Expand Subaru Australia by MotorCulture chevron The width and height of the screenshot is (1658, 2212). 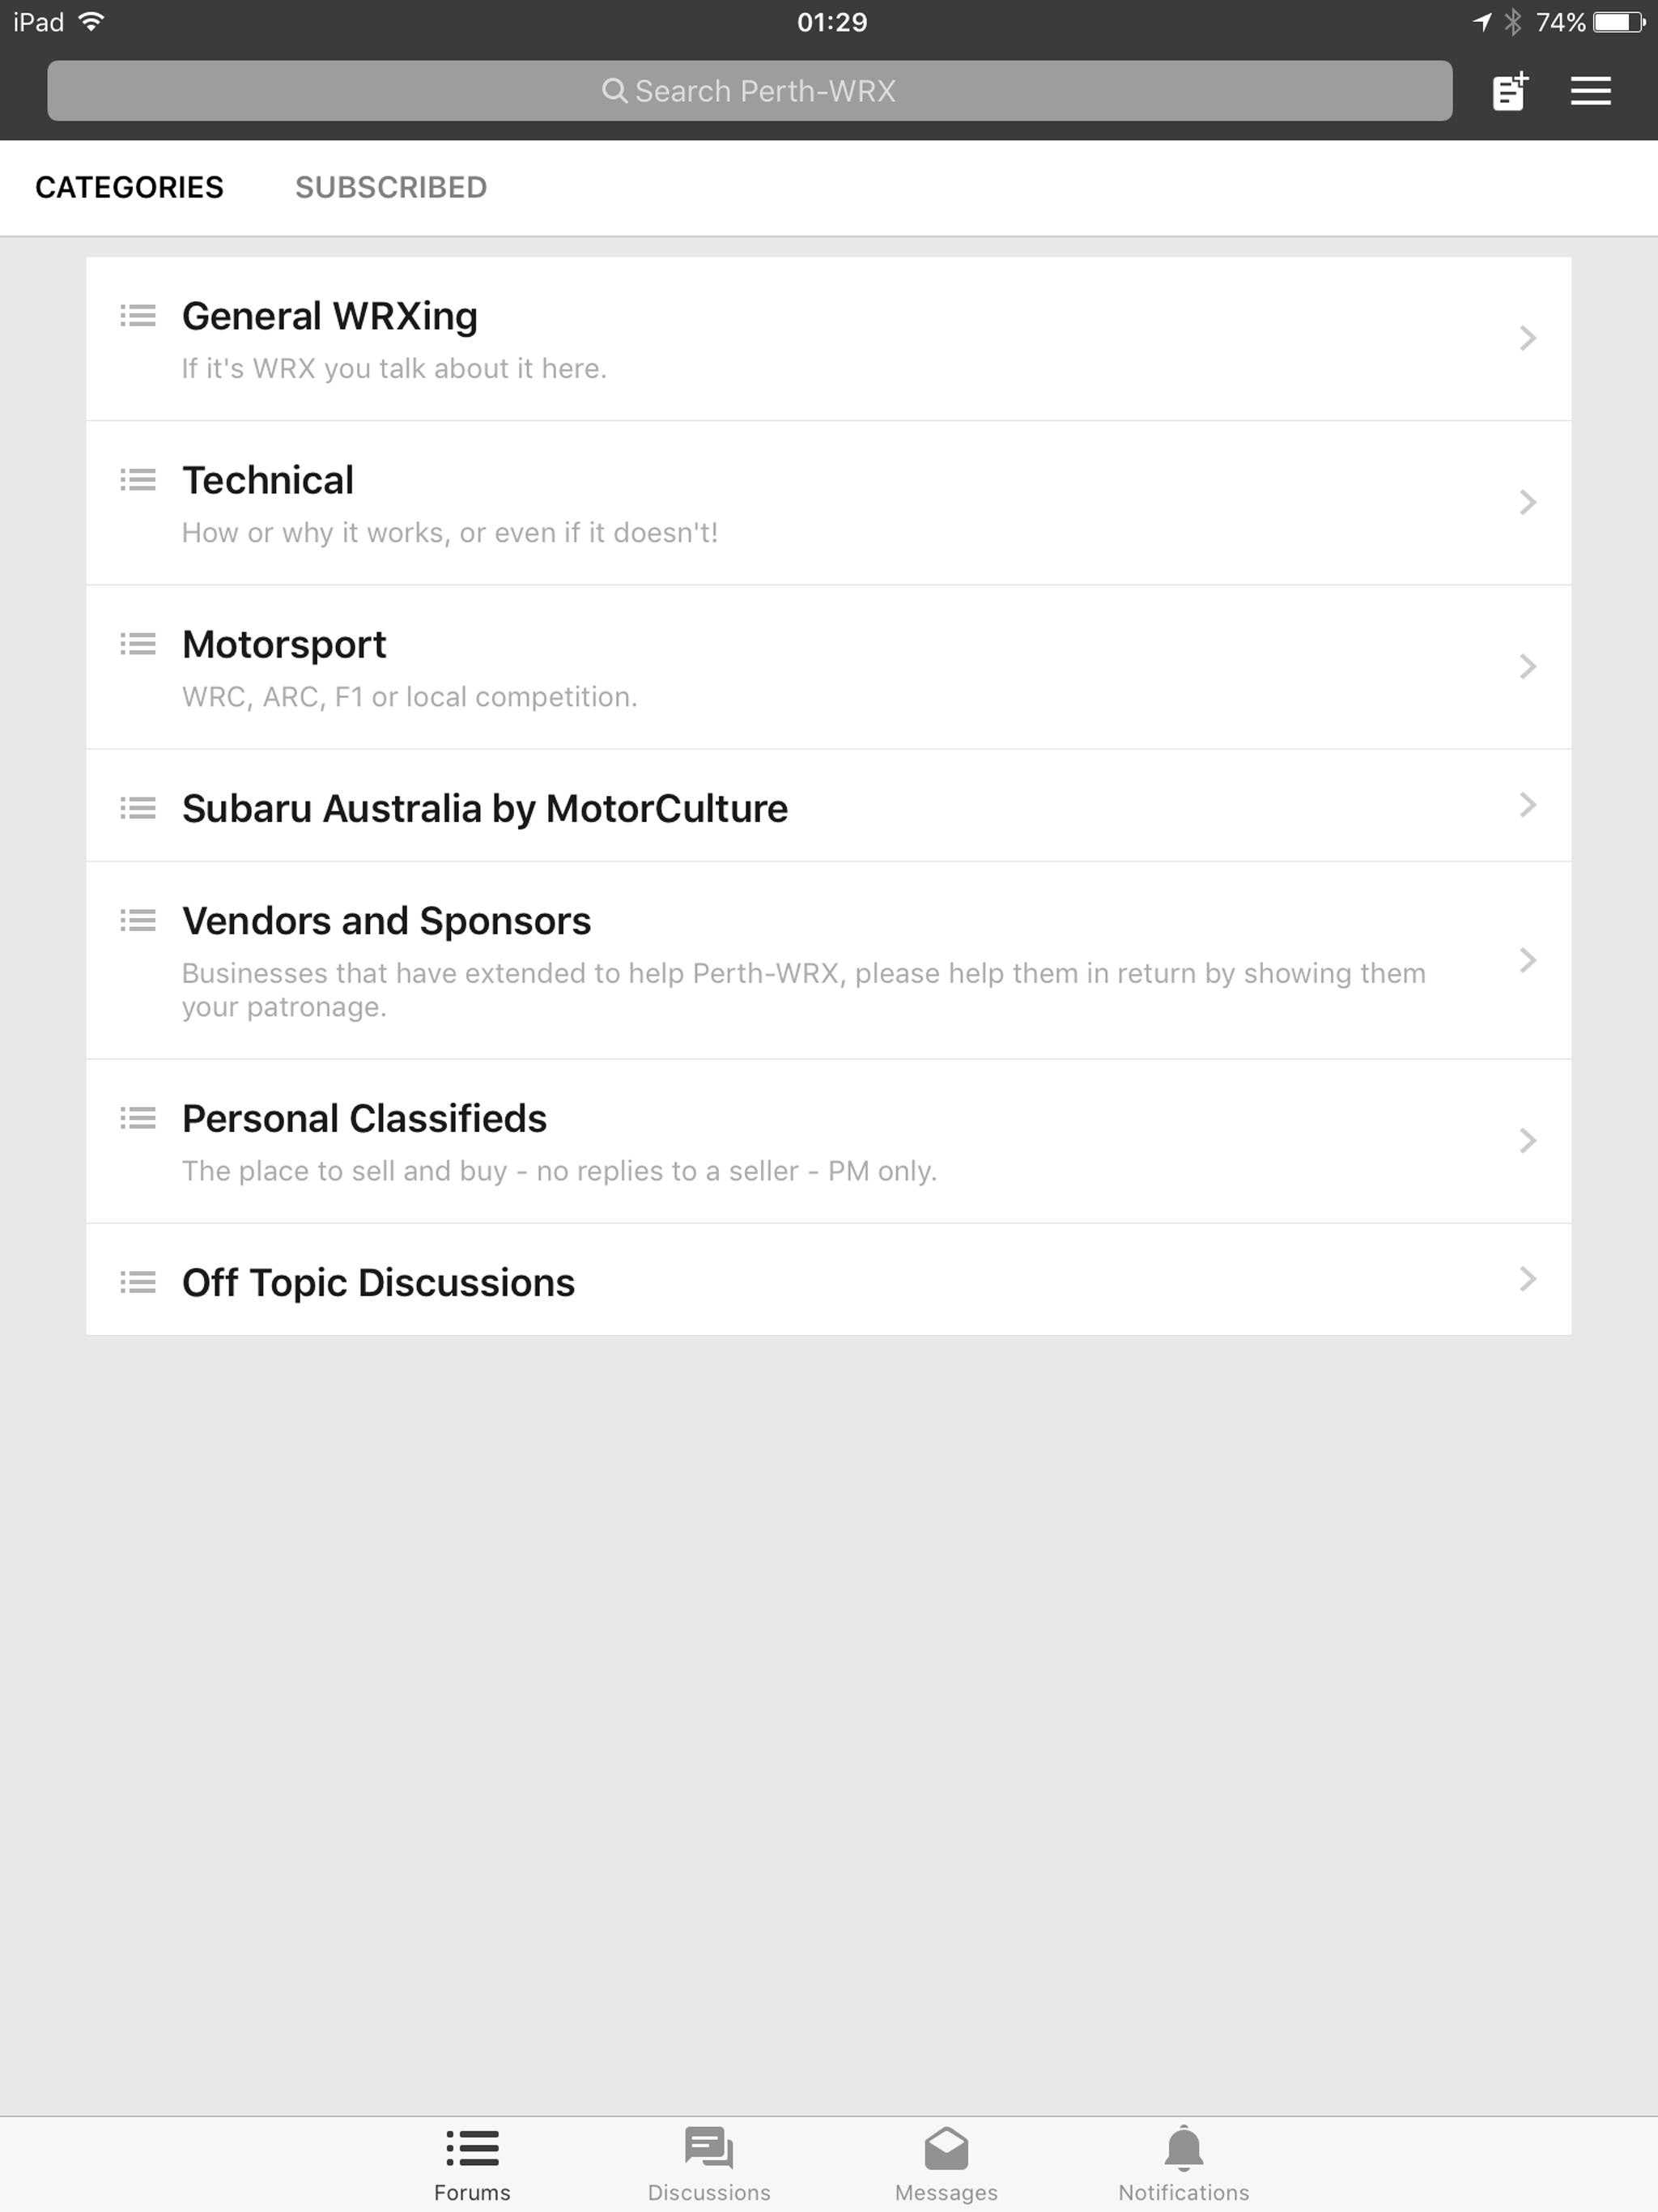[1527, 805]
